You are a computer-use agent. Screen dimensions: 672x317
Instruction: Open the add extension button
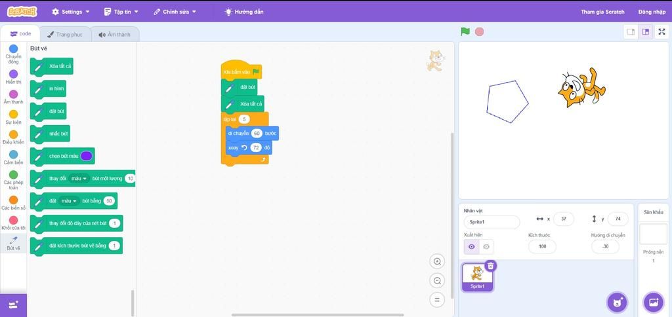(13, 305)
